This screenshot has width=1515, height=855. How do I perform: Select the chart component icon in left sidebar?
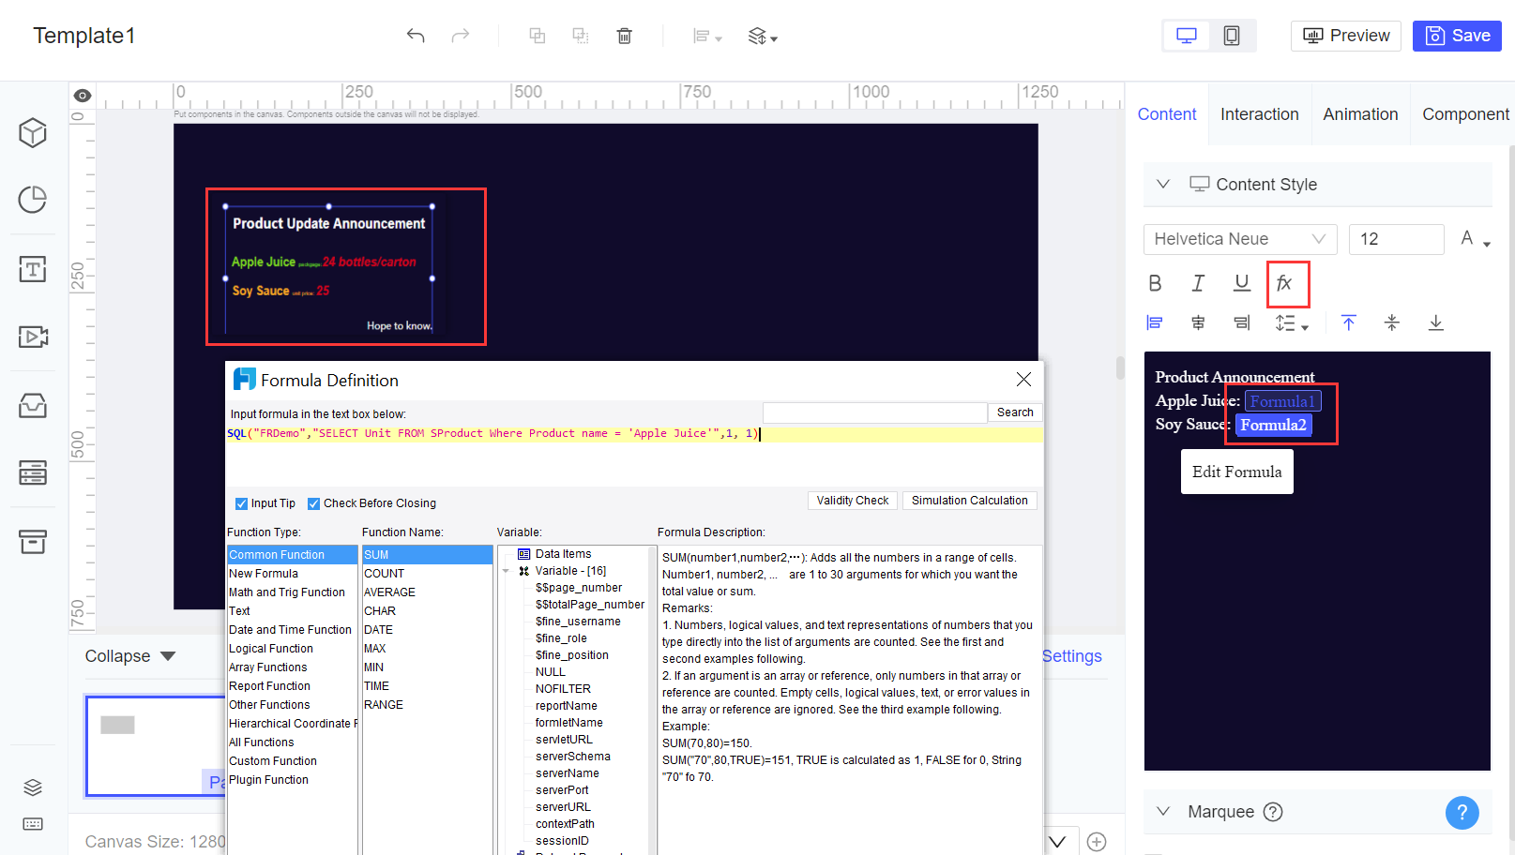(x=32, y=200)
